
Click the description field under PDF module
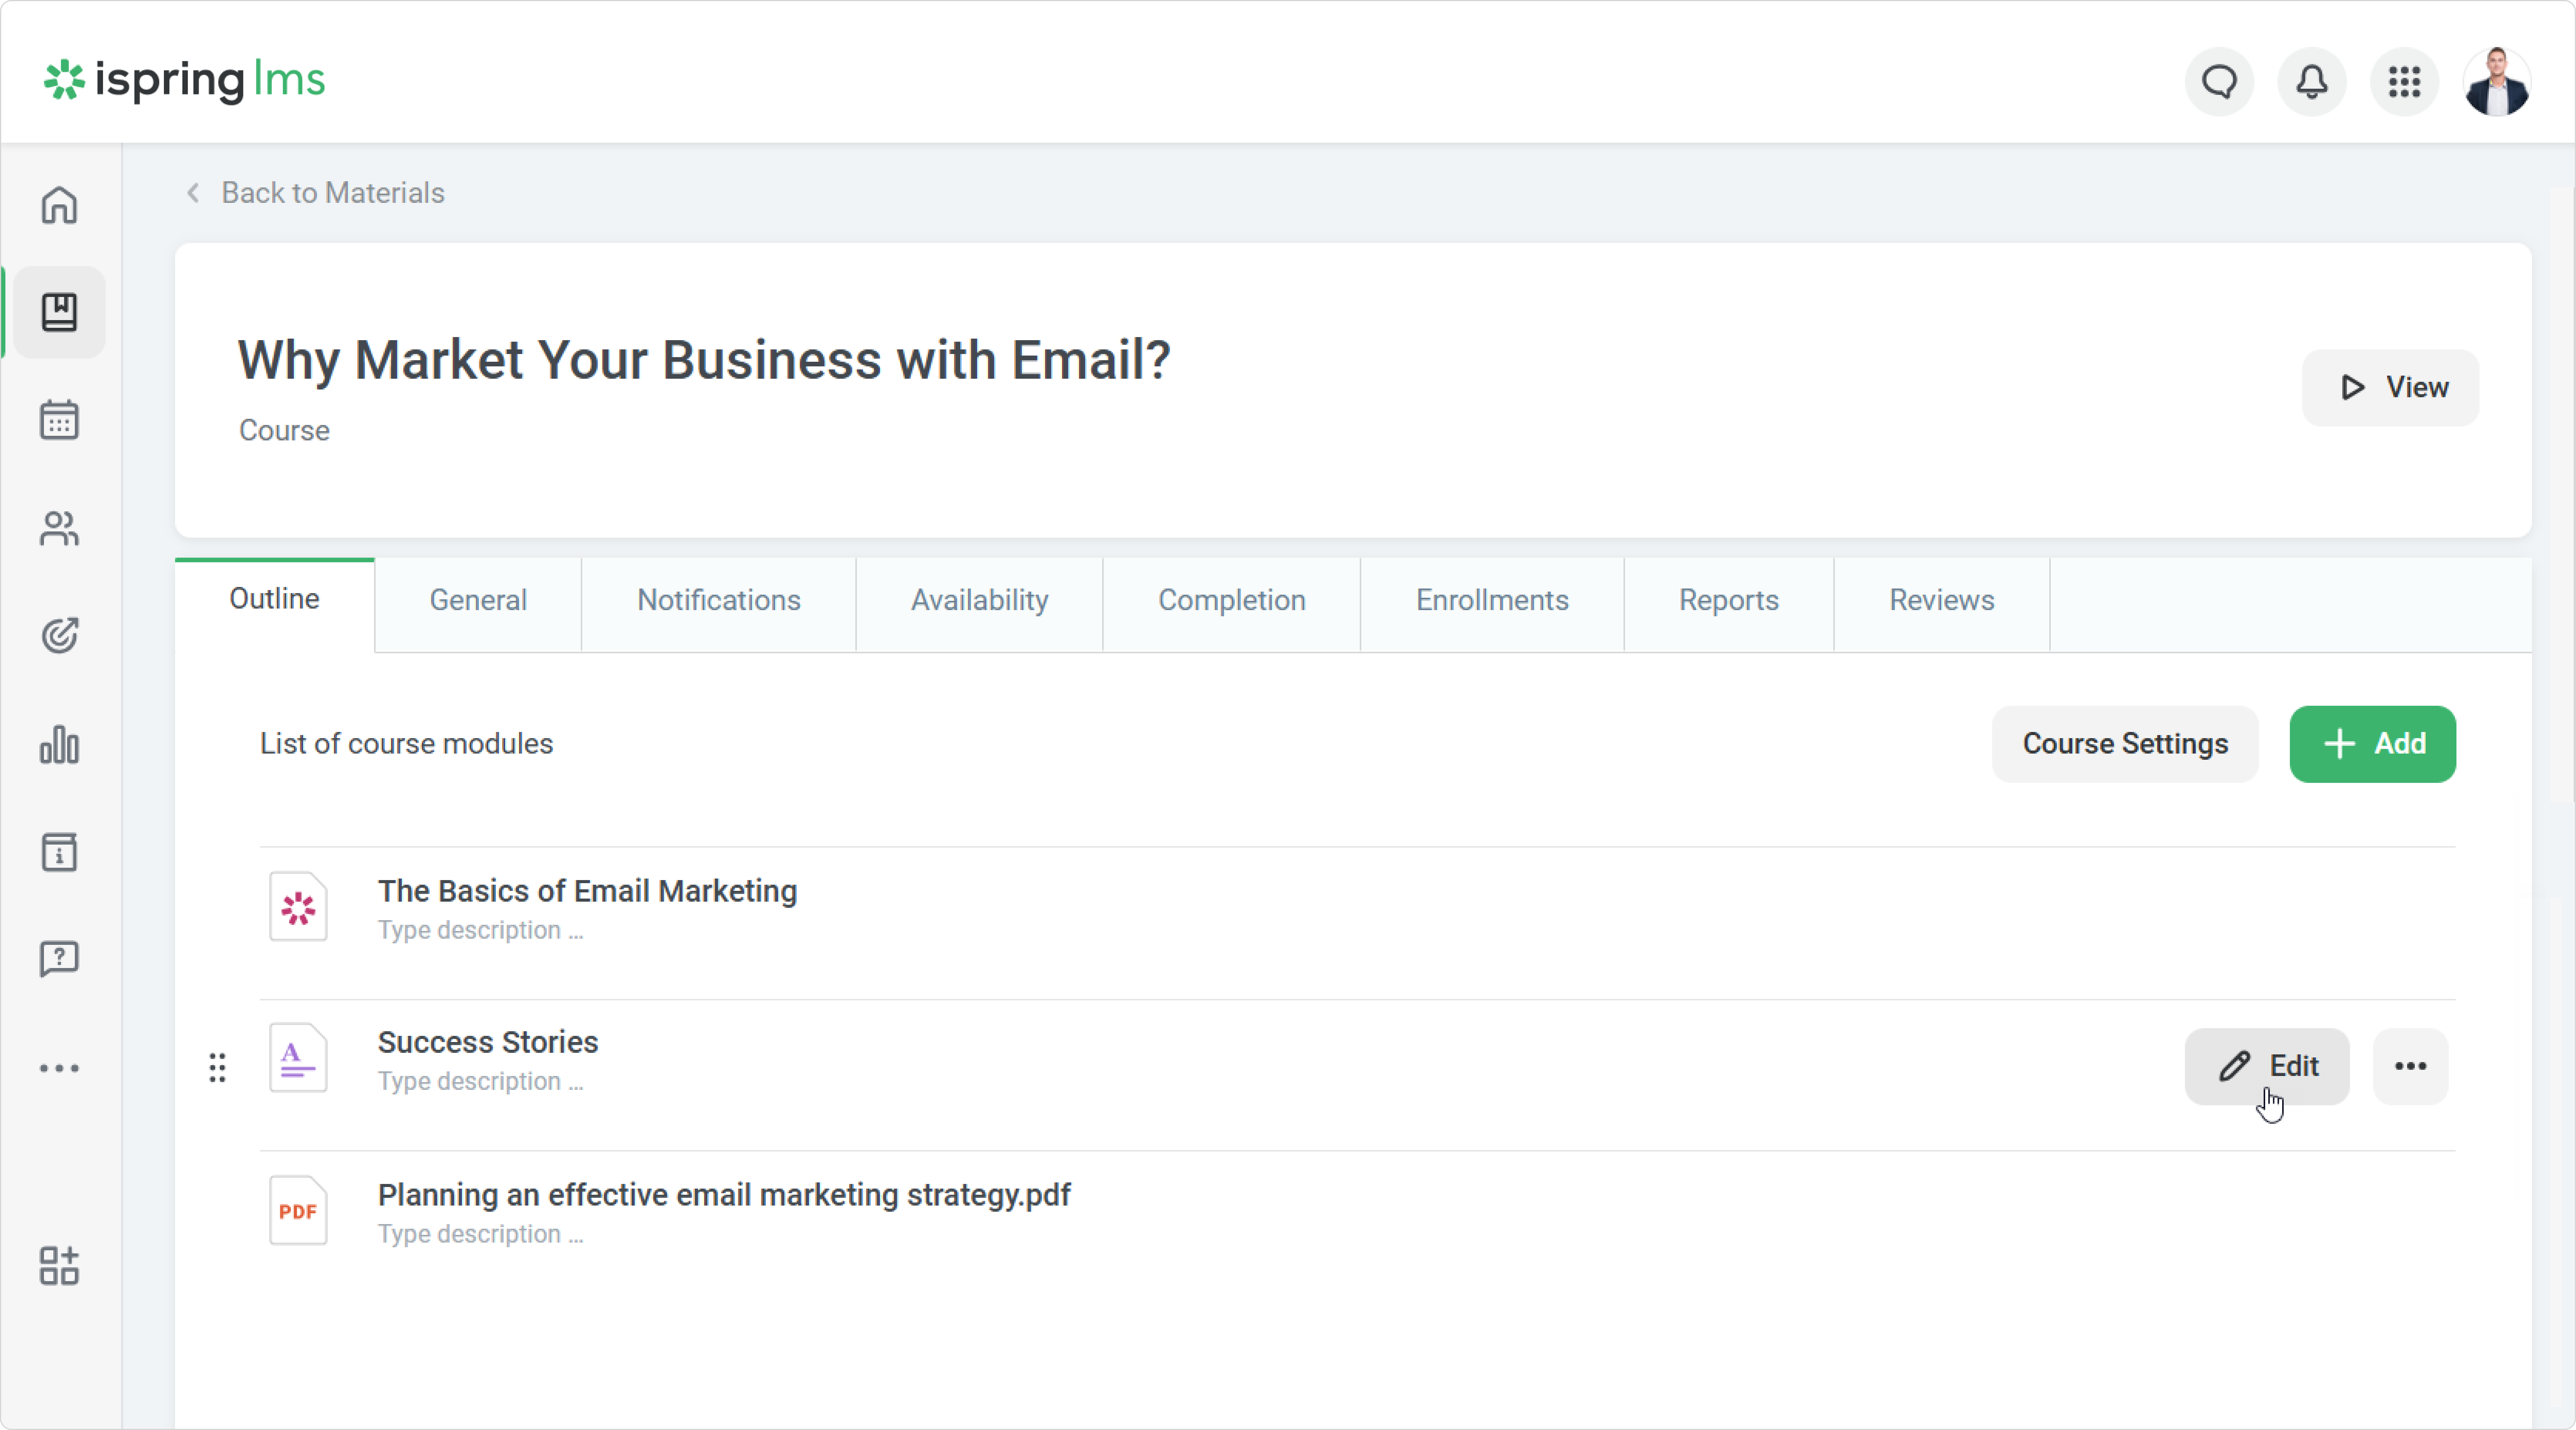click(x=480, y=1234)
